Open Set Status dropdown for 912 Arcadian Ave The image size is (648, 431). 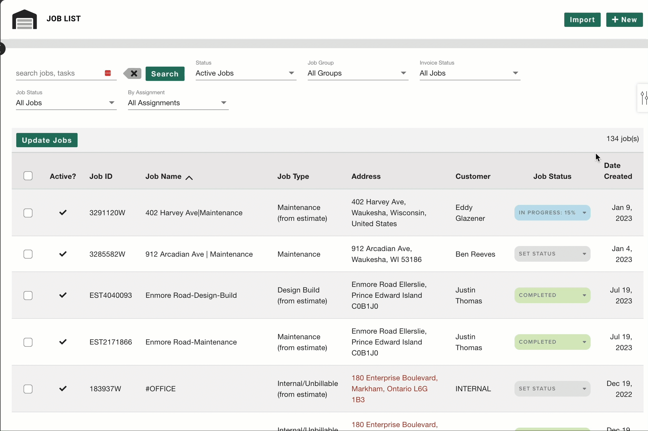tap(552, 254)
